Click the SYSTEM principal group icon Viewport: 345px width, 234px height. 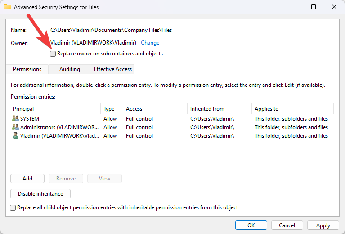16,119
